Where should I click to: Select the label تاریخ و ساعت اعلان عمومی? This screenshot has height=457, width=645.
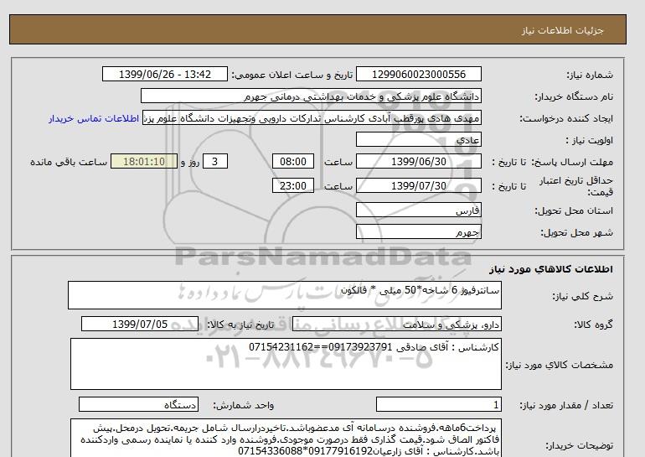pyautogui.click(x=292, y=75)
